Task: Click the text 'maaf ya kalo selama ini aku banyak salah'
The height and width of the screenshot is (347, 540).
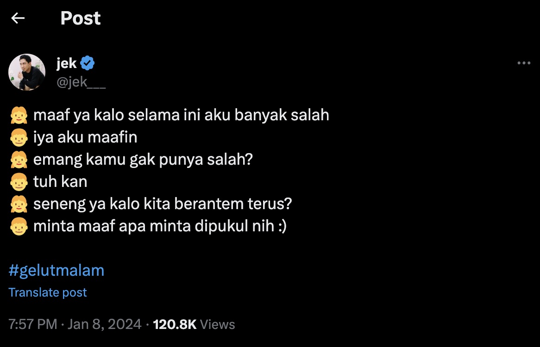Action: (181, 115)
